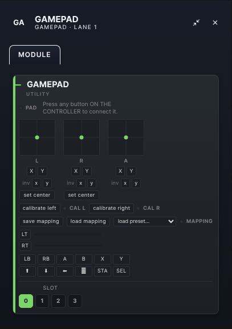Viewport: 232px width, 329px height.
Task: Click the D-pad down arrow button
Action: tap(46, 271)
